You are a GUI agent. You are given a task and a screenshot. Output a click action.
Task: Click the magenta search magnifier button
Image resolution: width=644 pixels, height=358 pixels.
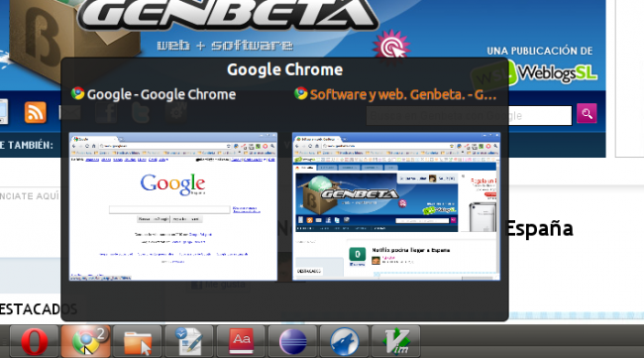pos(587,113)
